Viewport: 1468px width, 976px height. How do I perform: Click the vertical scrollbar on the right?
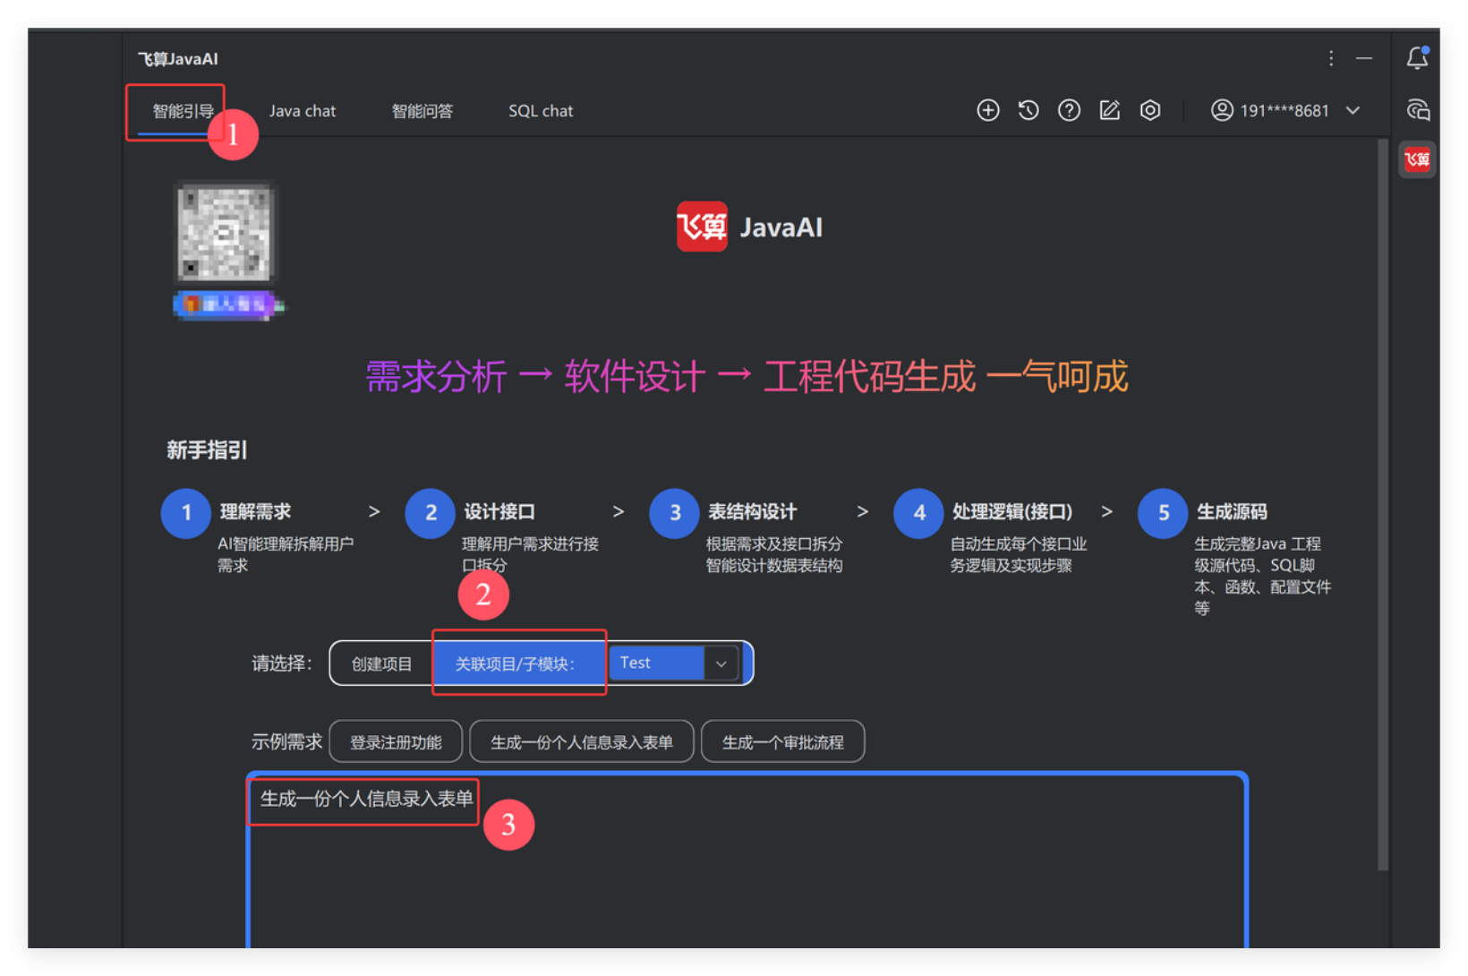(1382, 501)
